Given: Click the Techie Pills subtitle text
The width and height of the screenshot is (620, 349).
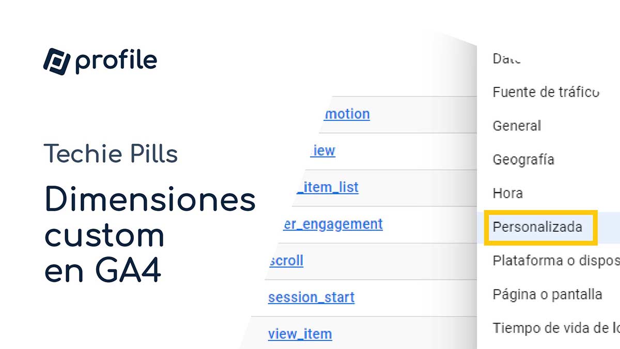Looking at the screenshot, I should pyautogui.click(x=111, y=154).
